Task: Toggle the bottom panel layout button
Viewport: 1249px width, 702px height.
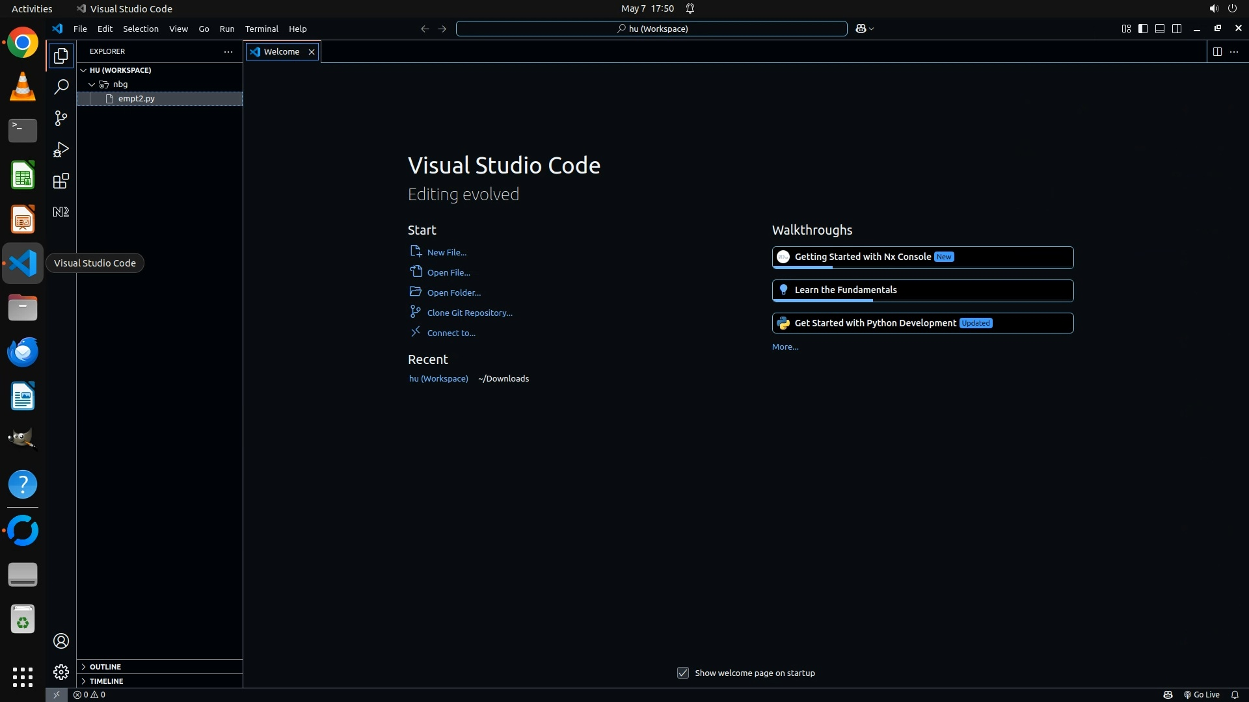Action: [1159, 29]
